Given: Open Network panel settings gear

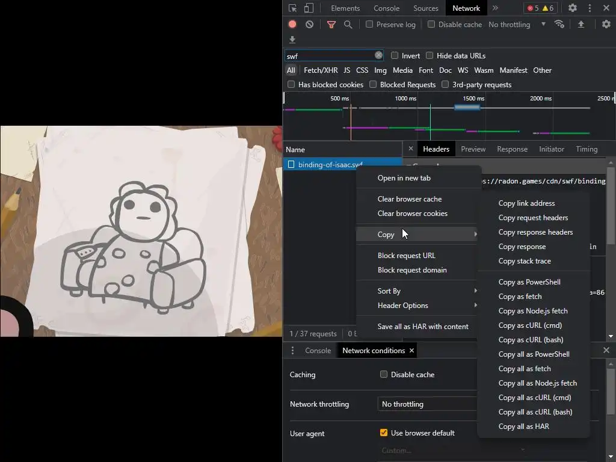Looking at the screenshot, I should [x=606, y=24].
